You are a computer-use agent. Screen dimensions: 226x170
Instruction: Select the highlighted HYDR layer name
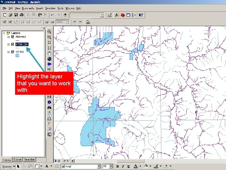point(22,44)
